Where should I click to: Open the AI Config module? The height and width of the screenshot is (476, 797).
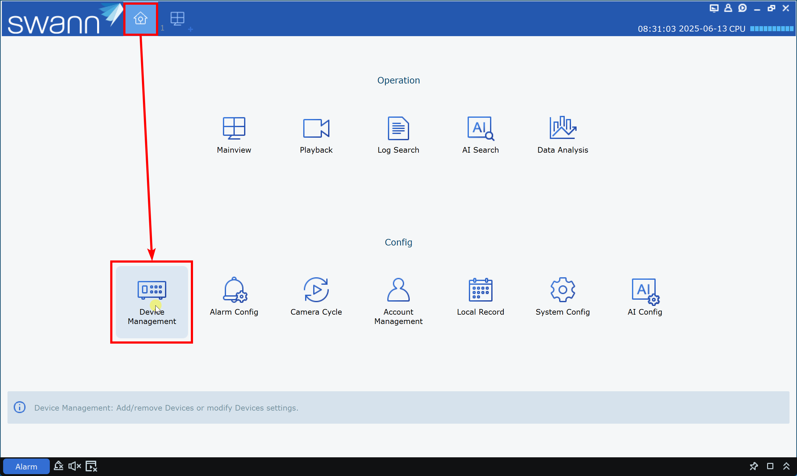(x=645, y=296)
